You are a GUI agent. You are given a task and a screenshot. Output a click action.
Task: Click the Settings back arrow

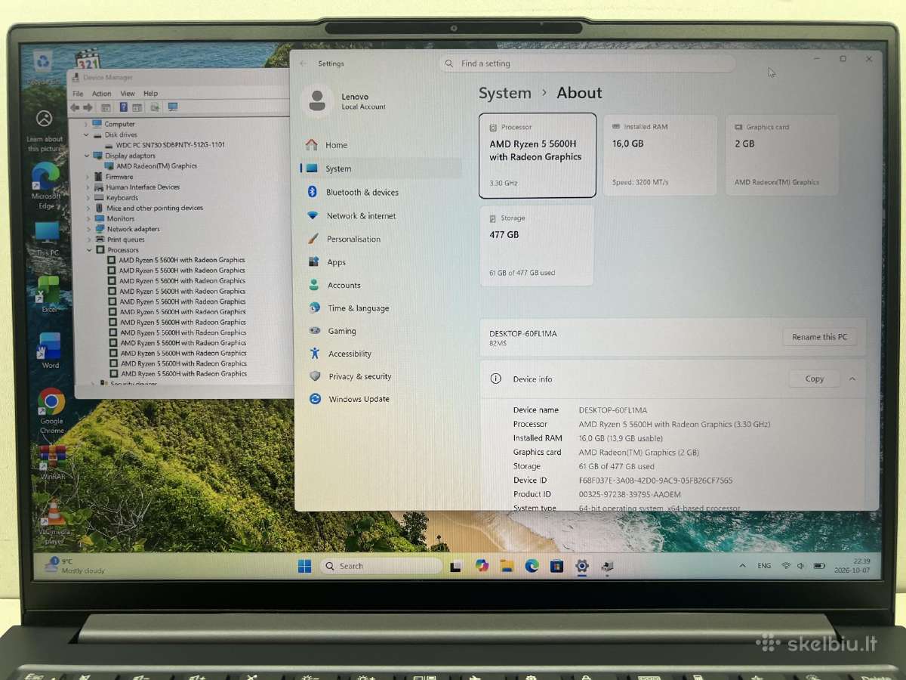point(304,63)
